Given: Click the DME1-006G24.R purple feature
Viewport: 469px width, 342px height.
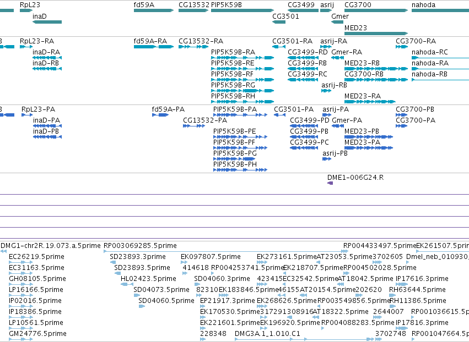Looking at the screenshot, I should click(x=330, y=183).
